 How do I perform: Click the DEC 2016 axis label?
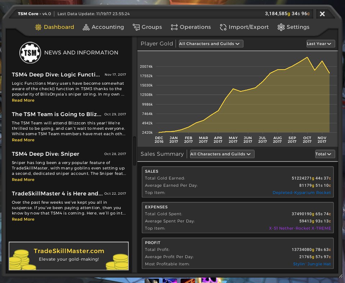[159, 140]
